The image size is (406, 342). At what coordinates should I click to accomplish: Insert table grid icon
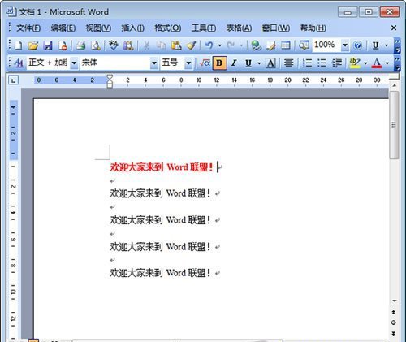coord(286,45)
